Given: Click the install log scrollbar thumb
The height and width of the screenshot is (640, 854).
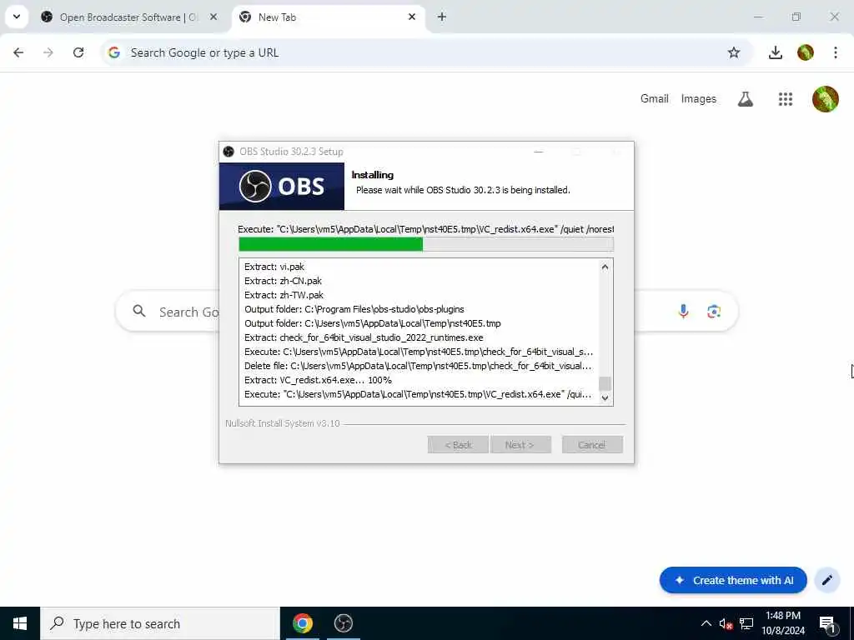Looking at the screenshot, I should 605,383.
